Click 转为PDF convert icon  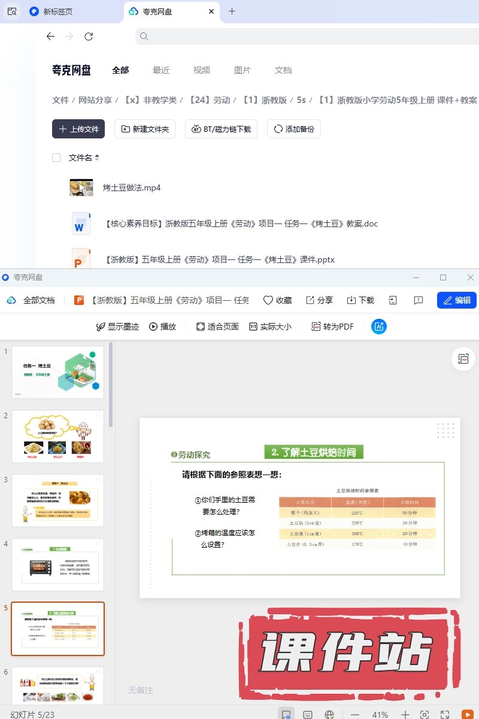pyautogui.click(x=316, y=327)
